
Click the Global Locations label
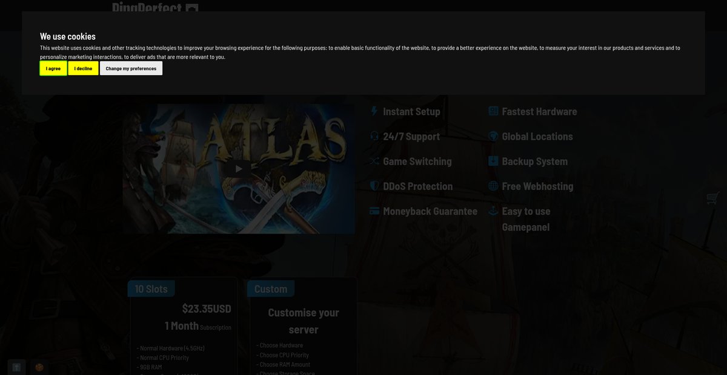point(537,136)
